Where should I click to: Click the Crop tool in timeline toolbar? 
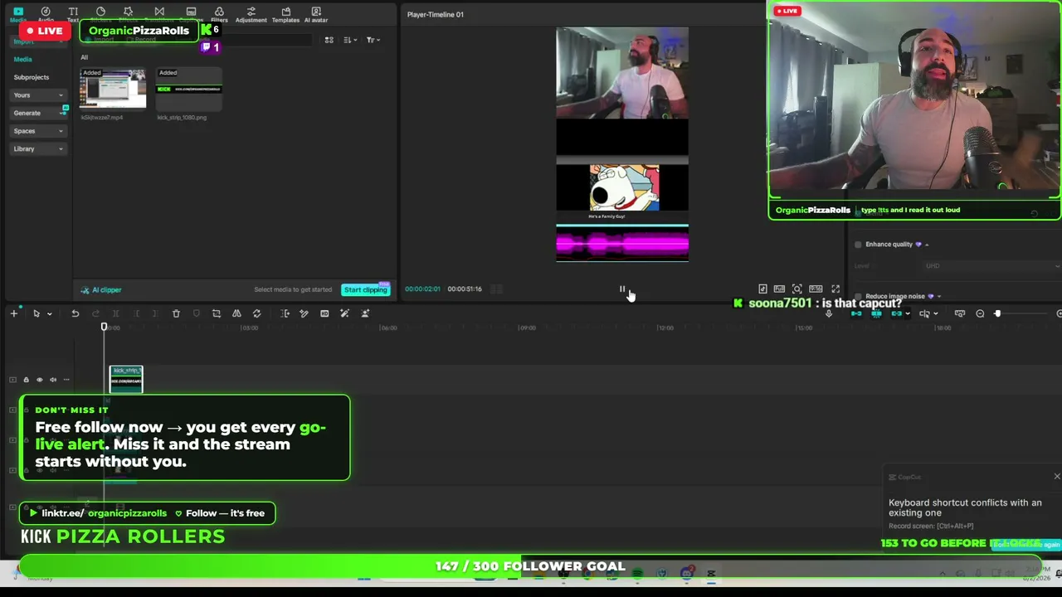tap(217, 313)
